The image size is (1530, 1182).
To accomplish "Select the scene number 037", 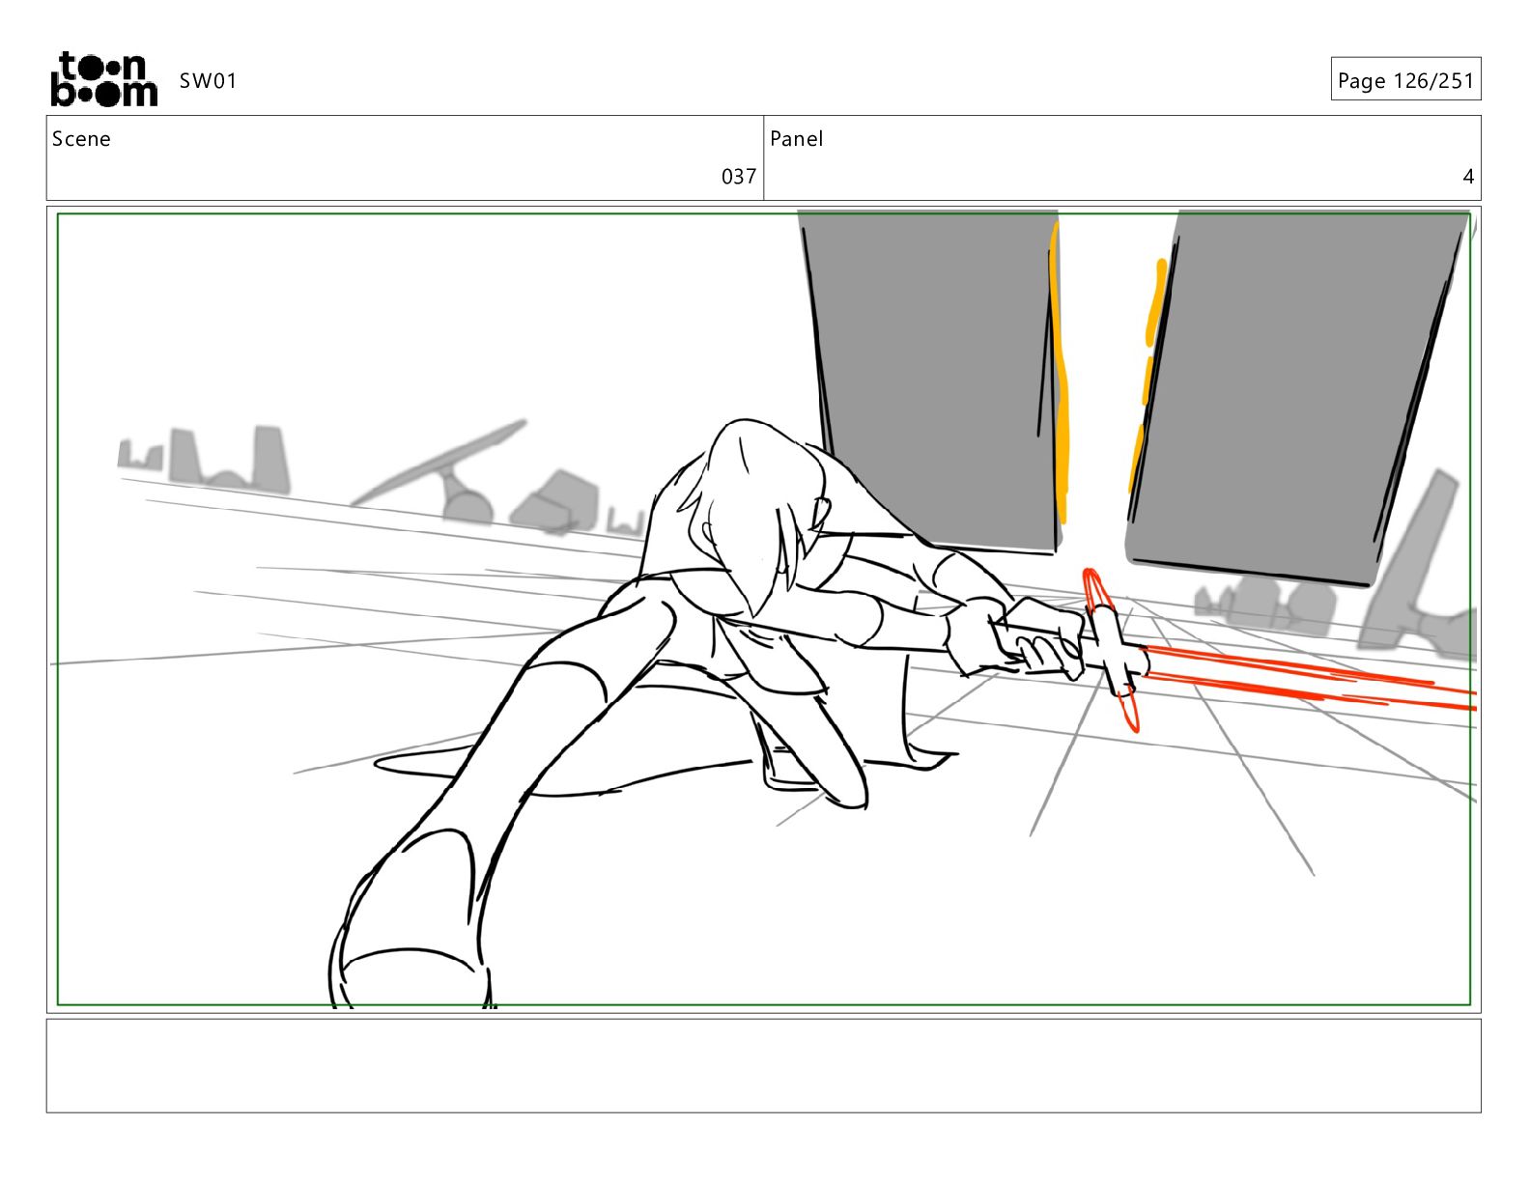I will [x=739, y=177].
